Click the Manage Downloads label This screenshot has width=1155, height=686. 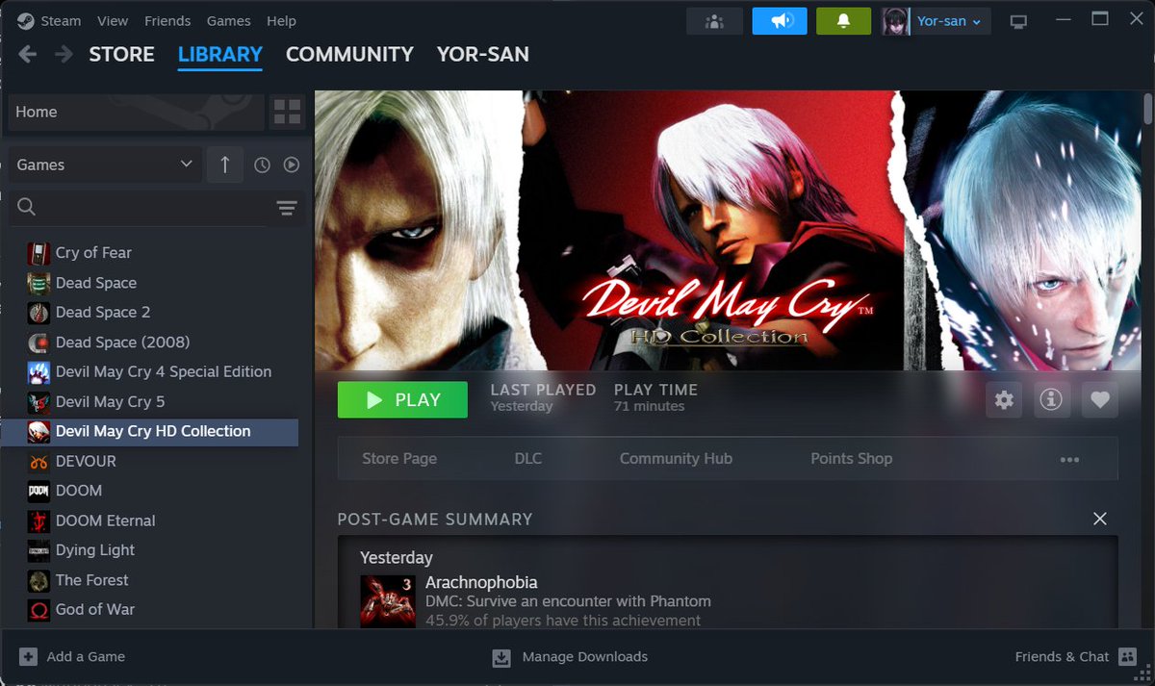tap(584, 656)
